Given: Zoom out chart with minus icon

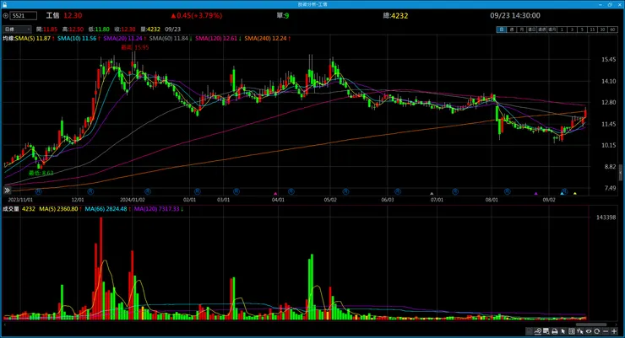Looking at the screenshot, I should pos(606,331).
